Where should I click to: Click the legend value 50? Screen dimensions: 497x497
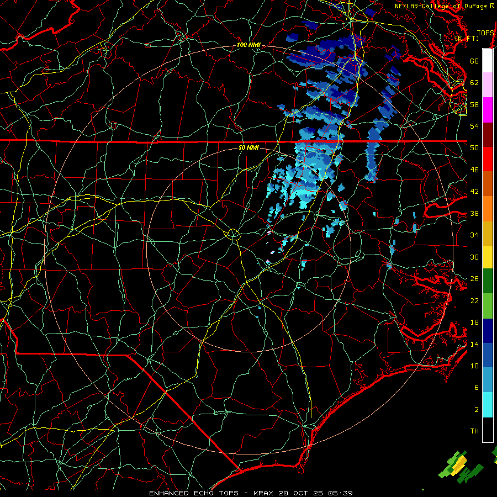(x=474, y=148)
